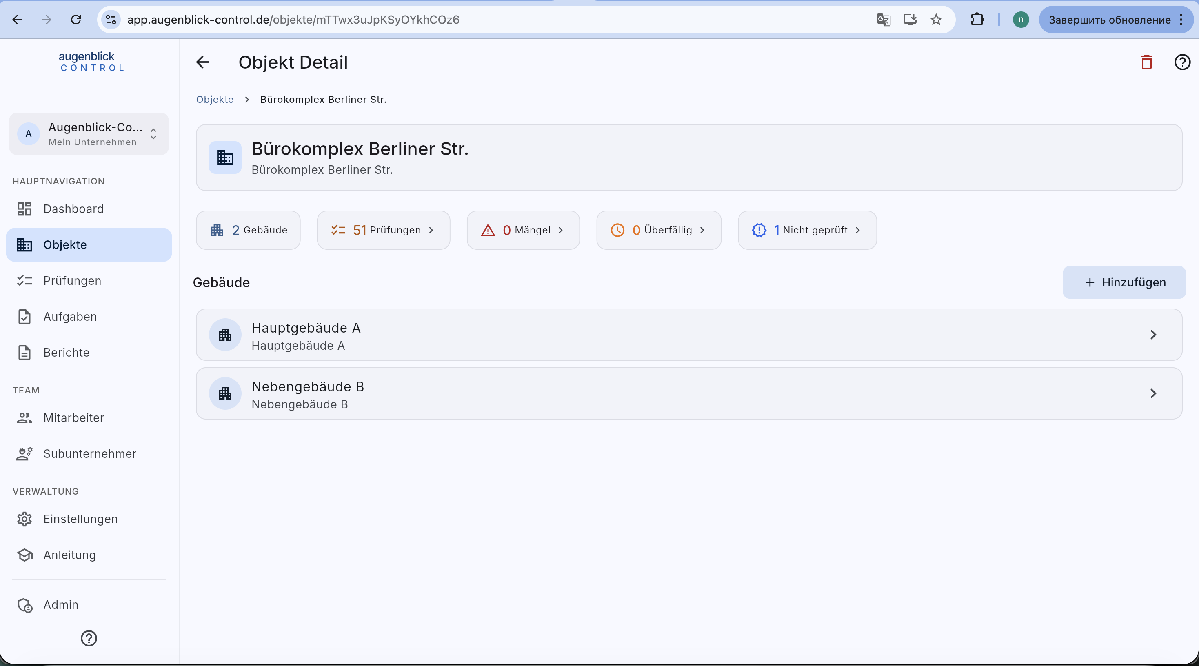This screenshot has height=666, width=1199.
Task: Bookmark this page with the star icon
Action: [936, 20]
